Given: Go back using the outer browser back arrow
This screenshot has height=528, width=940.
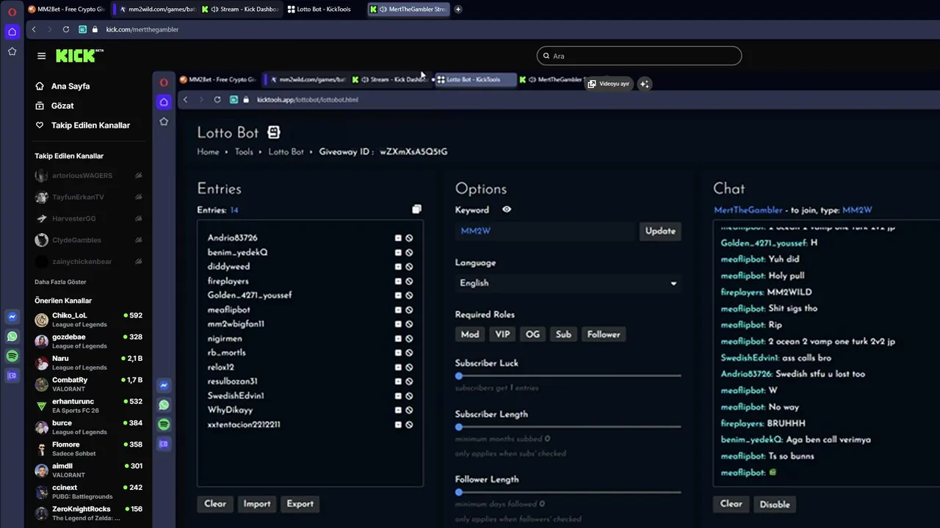Looking at the screenshot, I should click(34, 29).
